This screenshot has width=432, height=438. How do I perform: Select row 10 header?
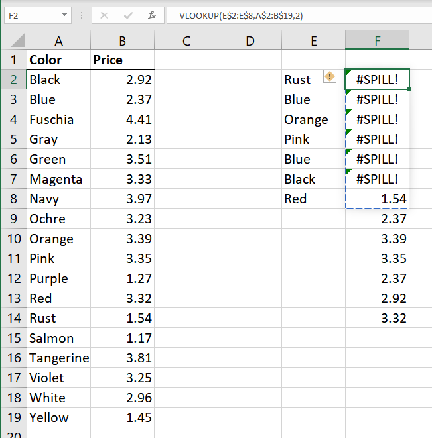coord(13,239)
